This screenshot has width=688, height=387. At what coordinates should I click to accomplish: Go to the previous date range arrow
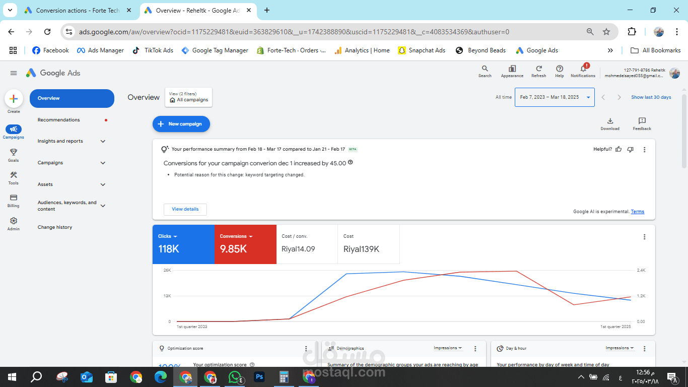[x=603, y=97]
